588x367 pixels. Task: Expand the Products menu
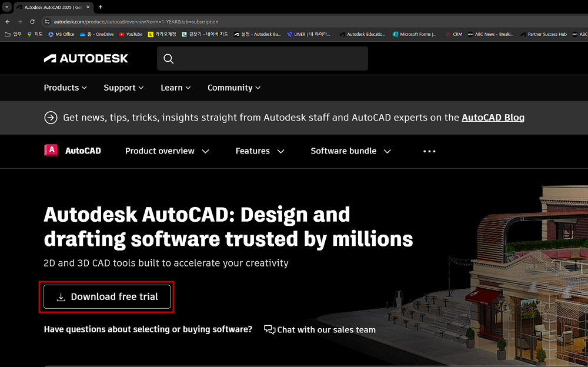pyautogui.click(x=65, y=88)
